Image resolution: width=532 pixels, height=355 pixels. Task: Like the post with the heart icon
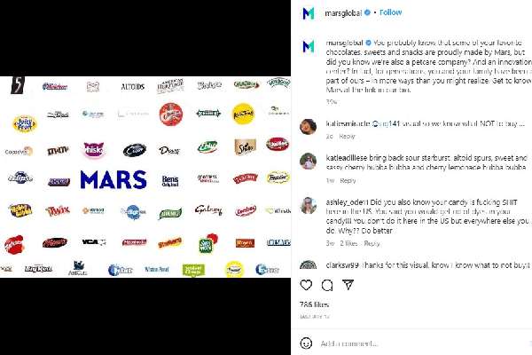307,285
